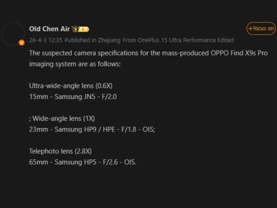Click the 'Telephoto lens (2.8X)' heading
The height and width of the screenshot is (208, 277).
(61, 151)
